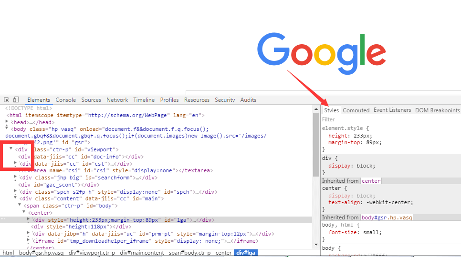Expand the head element node
461x257 pixels.
pyautogui.click(x=7, y=122)
